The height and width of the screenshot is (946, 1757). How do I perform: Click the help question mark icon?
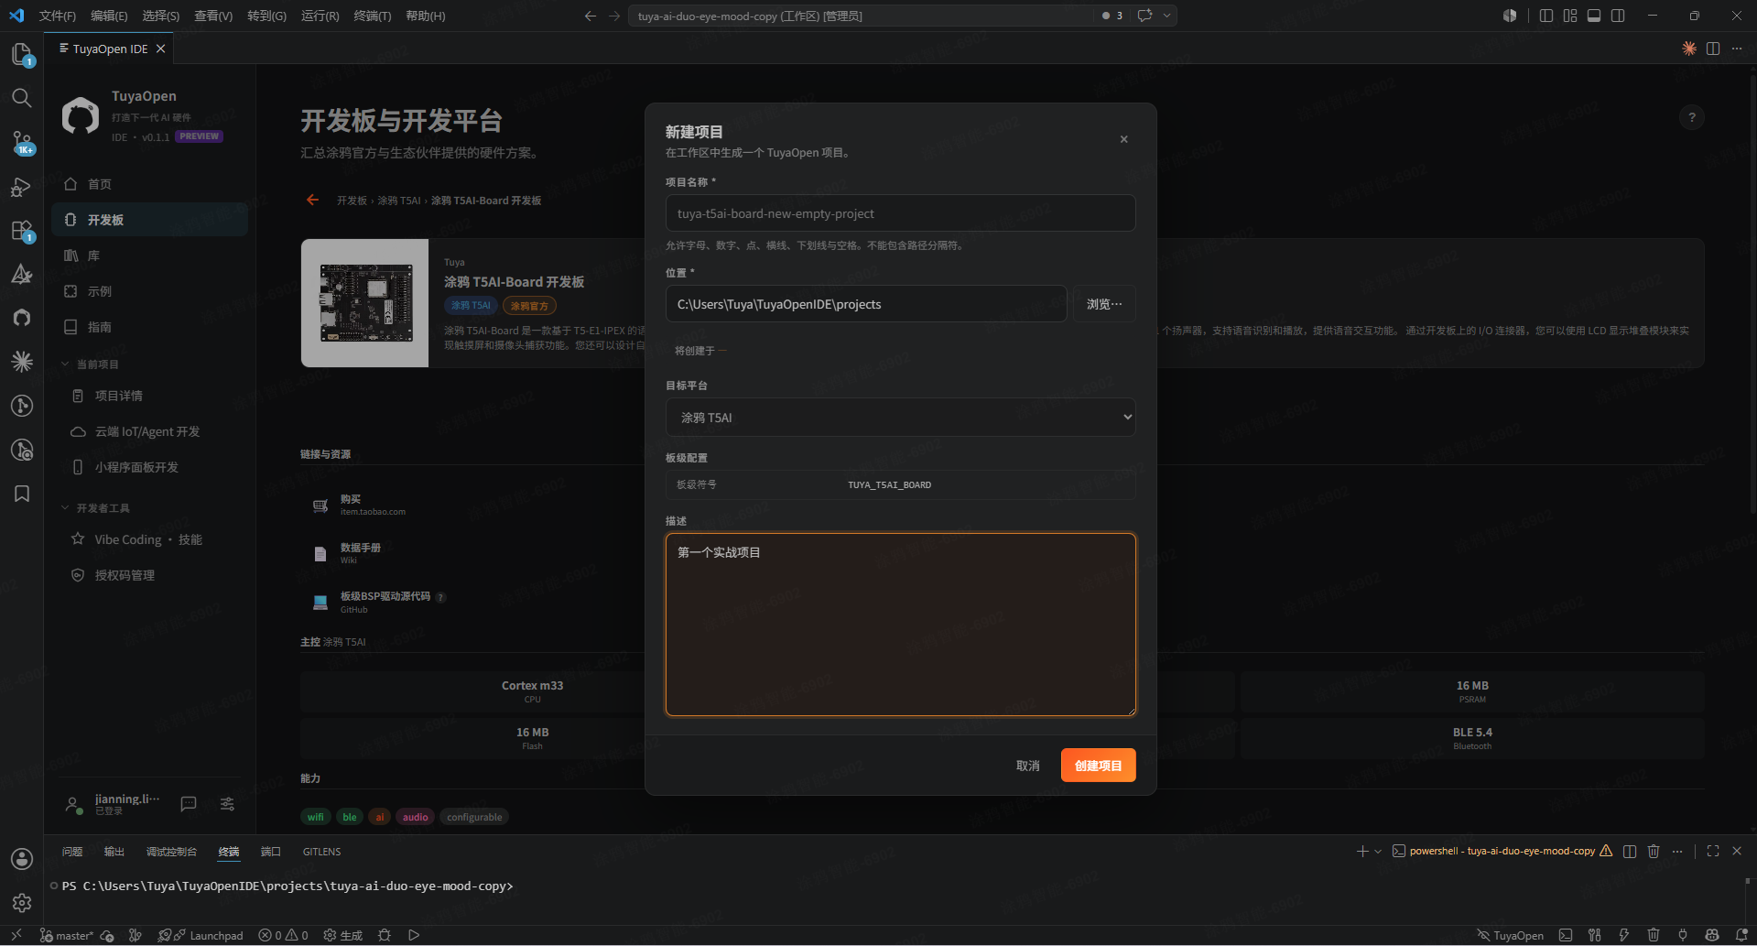click(1692, 117)
